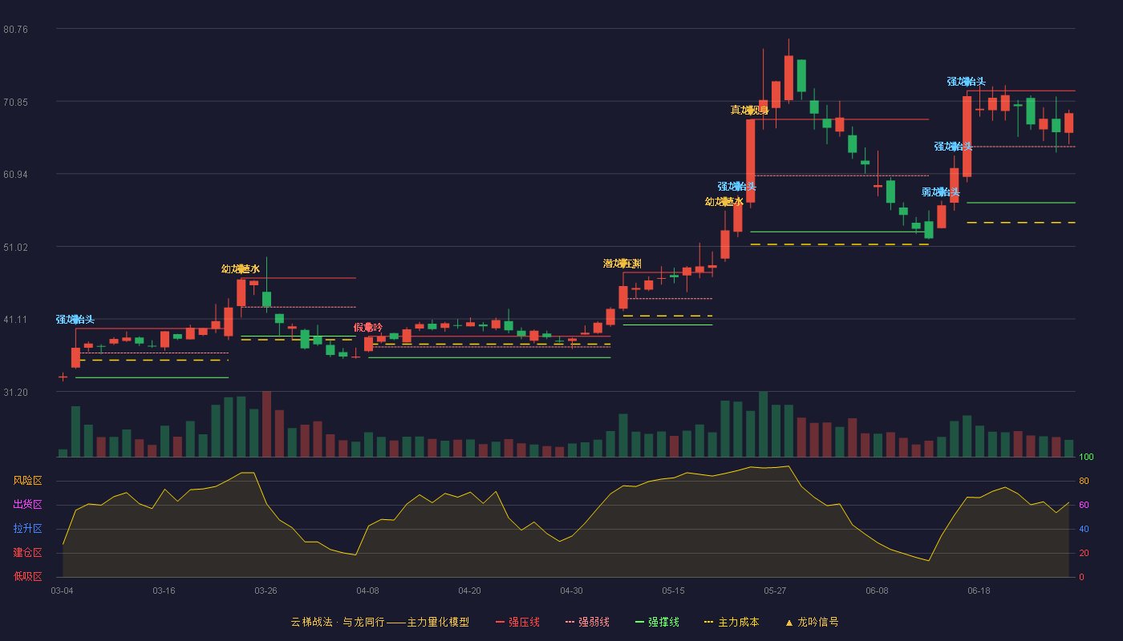Toggle the 强压线 red line legend swatch
The image size is (1123, 641).
pyautogui.click(x=500, y=622)
